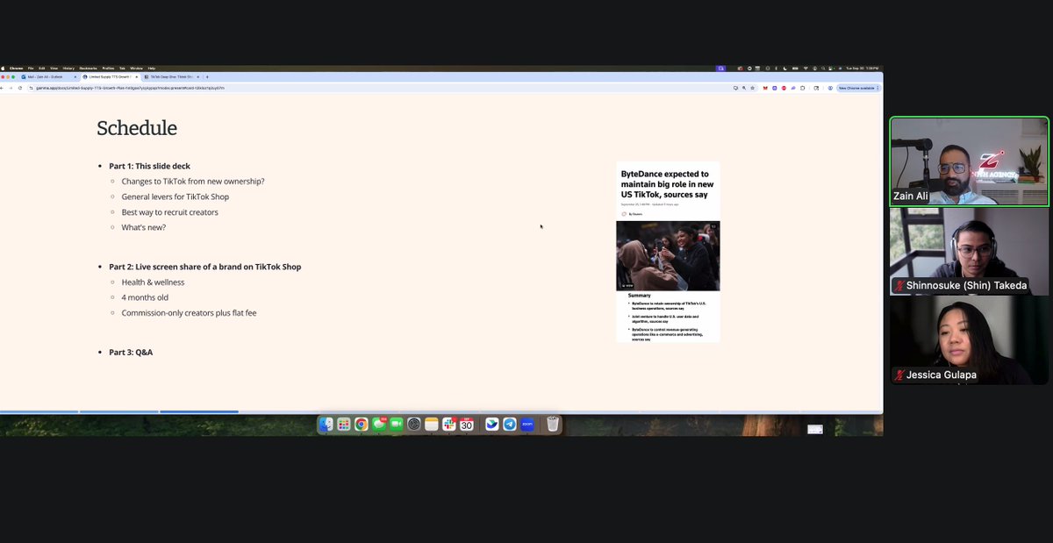Viewport: 1053px width, 543px height.
Task: Switch to the Mail - Zain Ali Outlook tab
Action: [49, 77]
